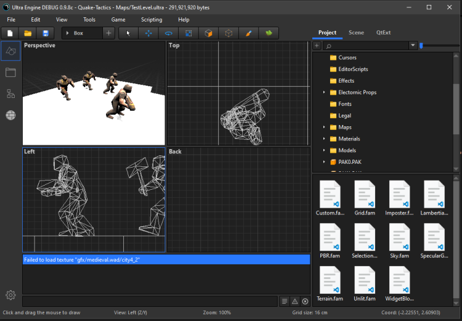This screenshot has height=321, width=462.
Task: Choose the Rotate tool in toolbar
Action: point(168,33)
